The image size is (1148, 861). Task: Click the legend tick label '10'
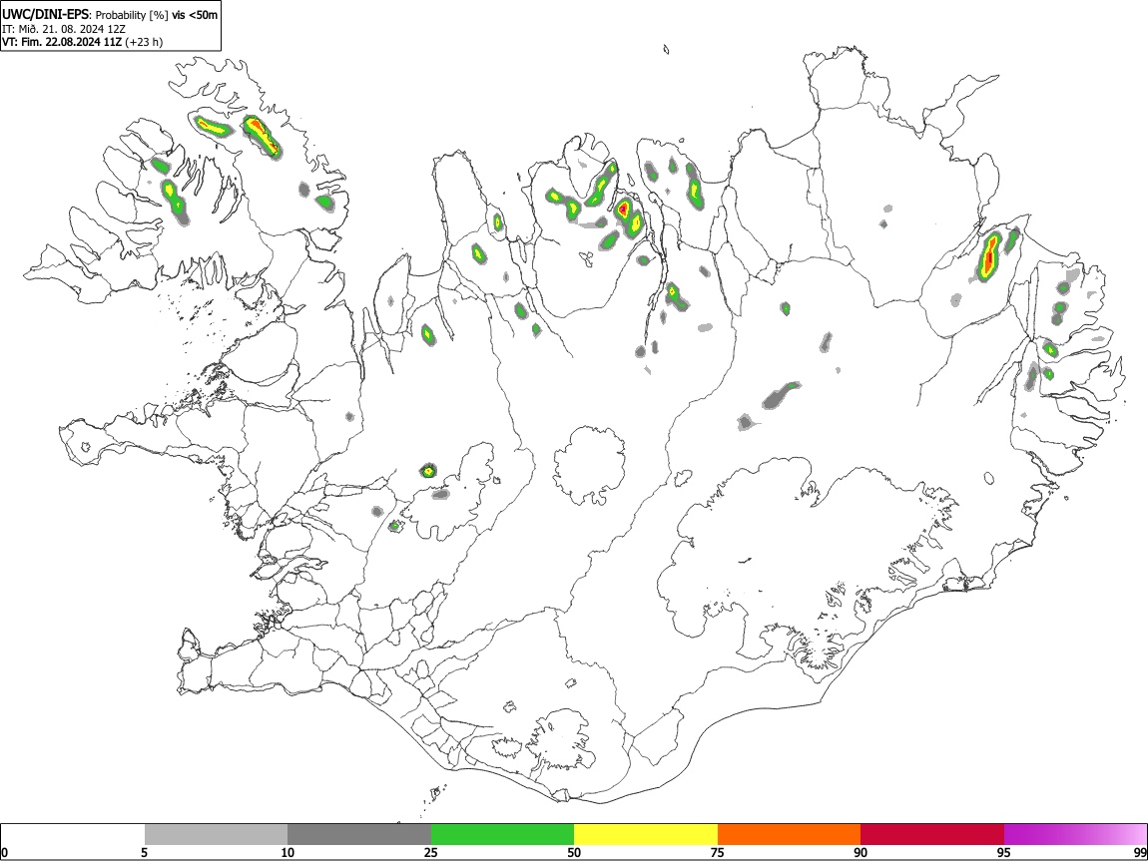pos(287,853)
